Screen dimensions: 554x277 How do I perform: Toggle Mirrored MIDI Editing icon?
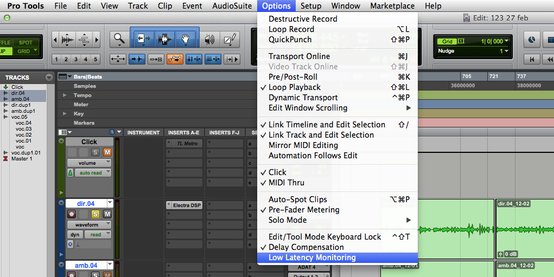(156, 59)
